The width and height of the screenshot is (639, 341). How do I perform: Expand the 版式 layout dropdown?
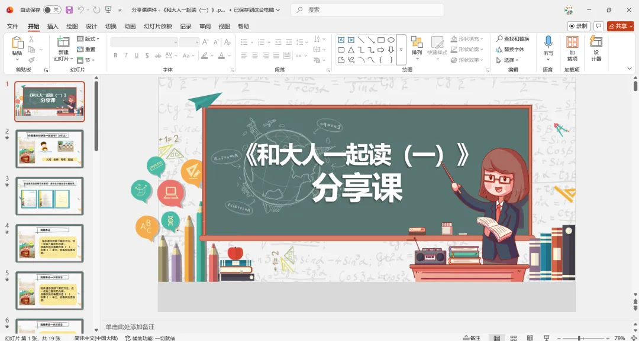tap(88, 38)
